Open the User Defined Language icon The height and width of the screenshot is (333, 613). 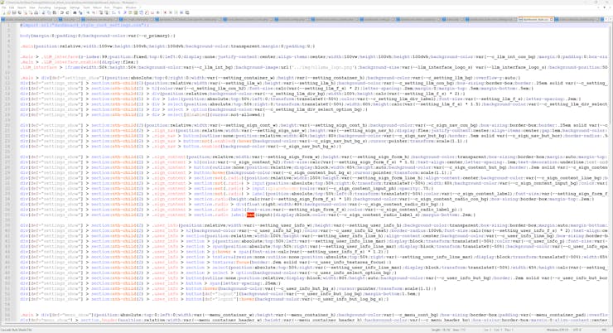(x=130, y=12)
